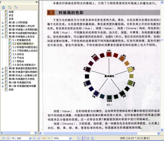Screen dimensions: 164x141
Task: Expand 第10章 时装画的风格 bookmark node
Action: 3,83
